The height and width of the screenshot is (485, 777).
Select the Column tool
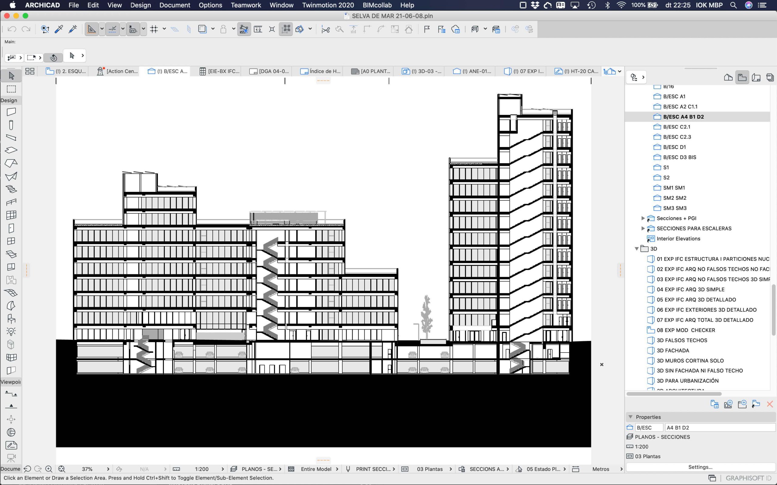pyautogui.click(x=11, y=125)
